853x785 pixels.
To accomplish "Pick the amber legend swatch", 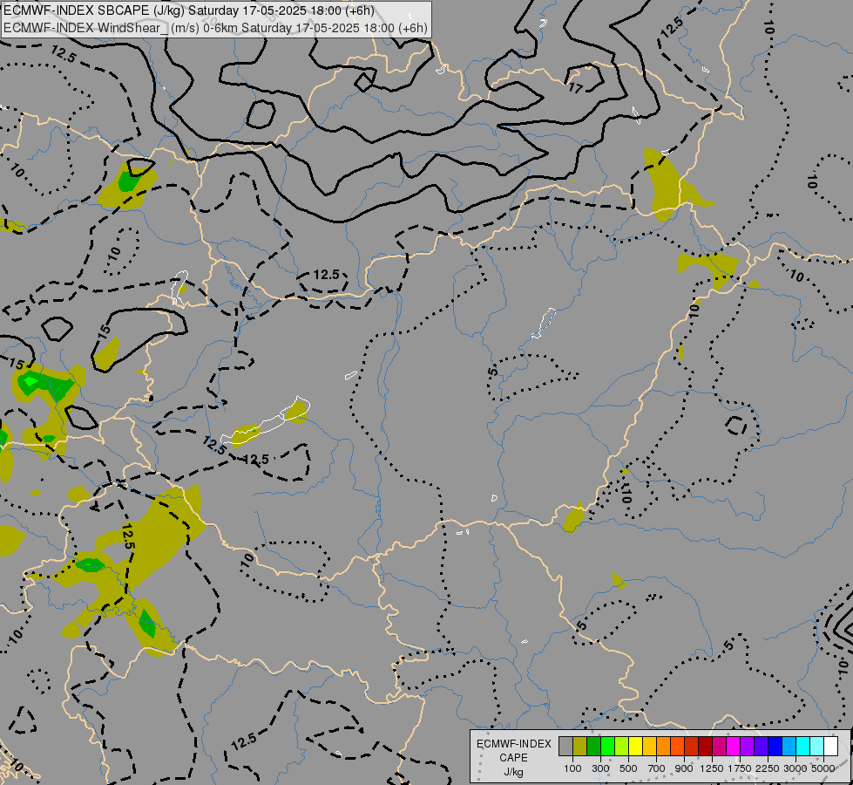I will tap(649, 747).
